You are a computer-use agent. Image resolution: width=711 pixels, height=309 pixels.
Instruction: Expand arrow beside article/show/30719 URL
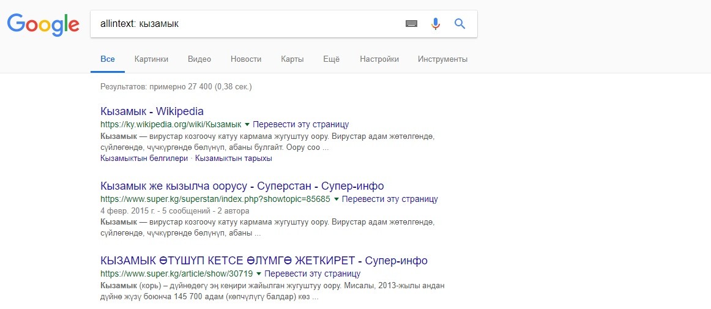[x=259, y=274]
